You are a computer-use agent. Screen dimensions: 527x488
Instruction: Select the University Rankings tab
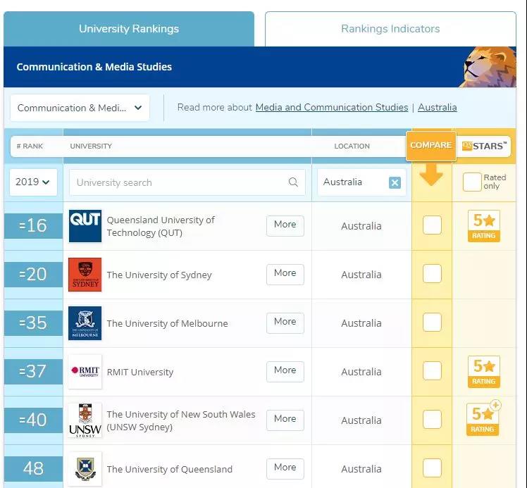(129, 29)
